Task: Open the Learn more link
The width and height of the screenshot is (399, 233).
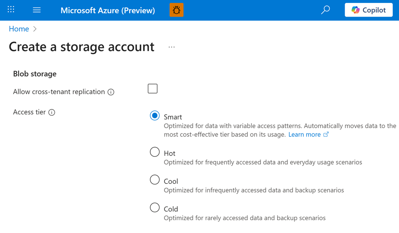Action: pos(304,134)
